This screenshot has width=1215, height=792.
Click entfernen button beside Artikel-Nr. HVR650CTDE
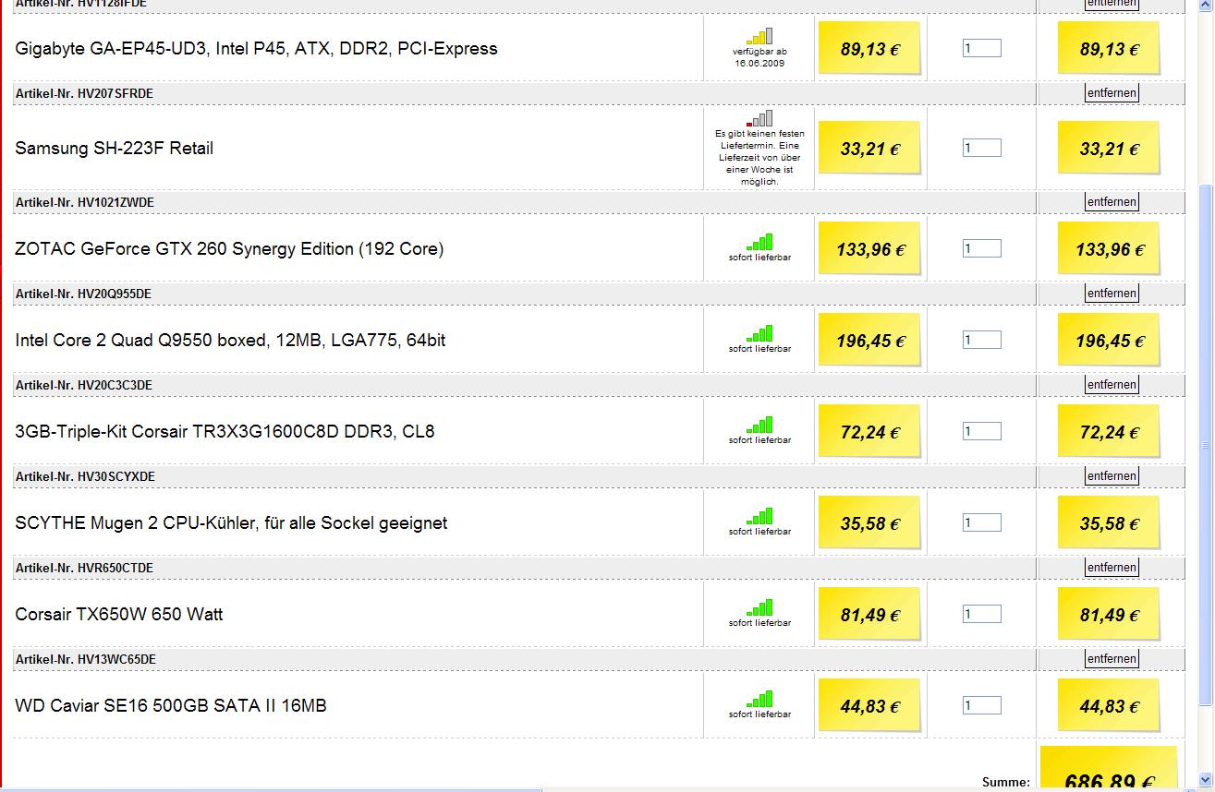coord(1112,568)
